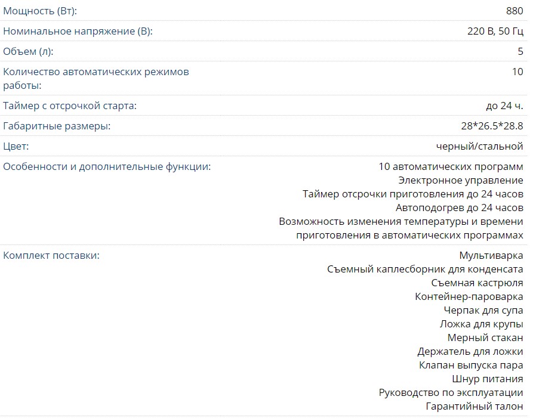Select the power value 880
The image size is (533, 418).
(514, 11)
